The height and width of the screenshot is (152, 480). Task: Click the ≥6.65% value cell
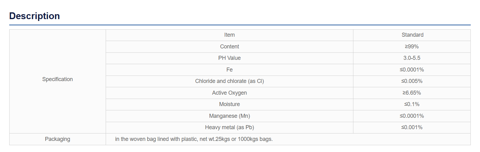tap(412, 93)
